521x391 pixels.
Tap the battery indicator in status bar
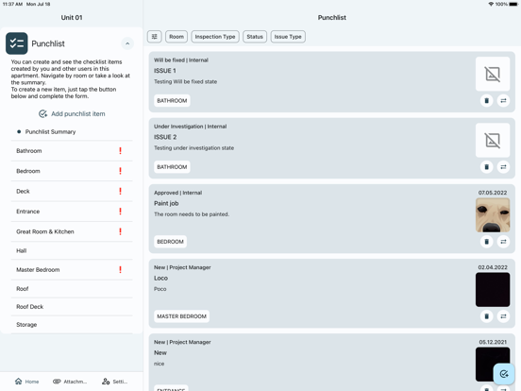pyautogui.click(x=513, y=4)
